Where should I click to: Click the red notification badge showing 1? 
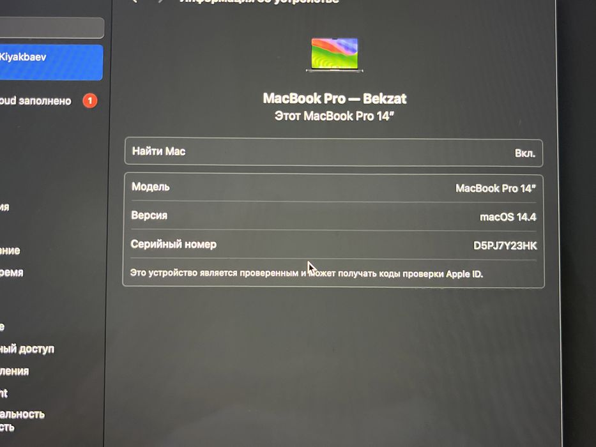pyautogui.click(x=90, y=101)
